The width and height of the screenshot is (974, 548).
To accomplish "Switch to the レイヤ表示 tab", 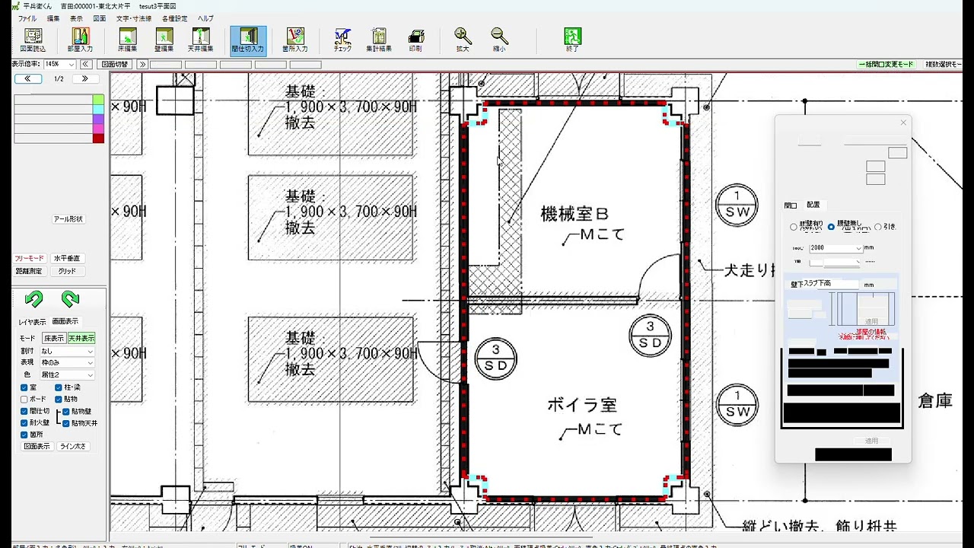I will (x=32, y=322).
